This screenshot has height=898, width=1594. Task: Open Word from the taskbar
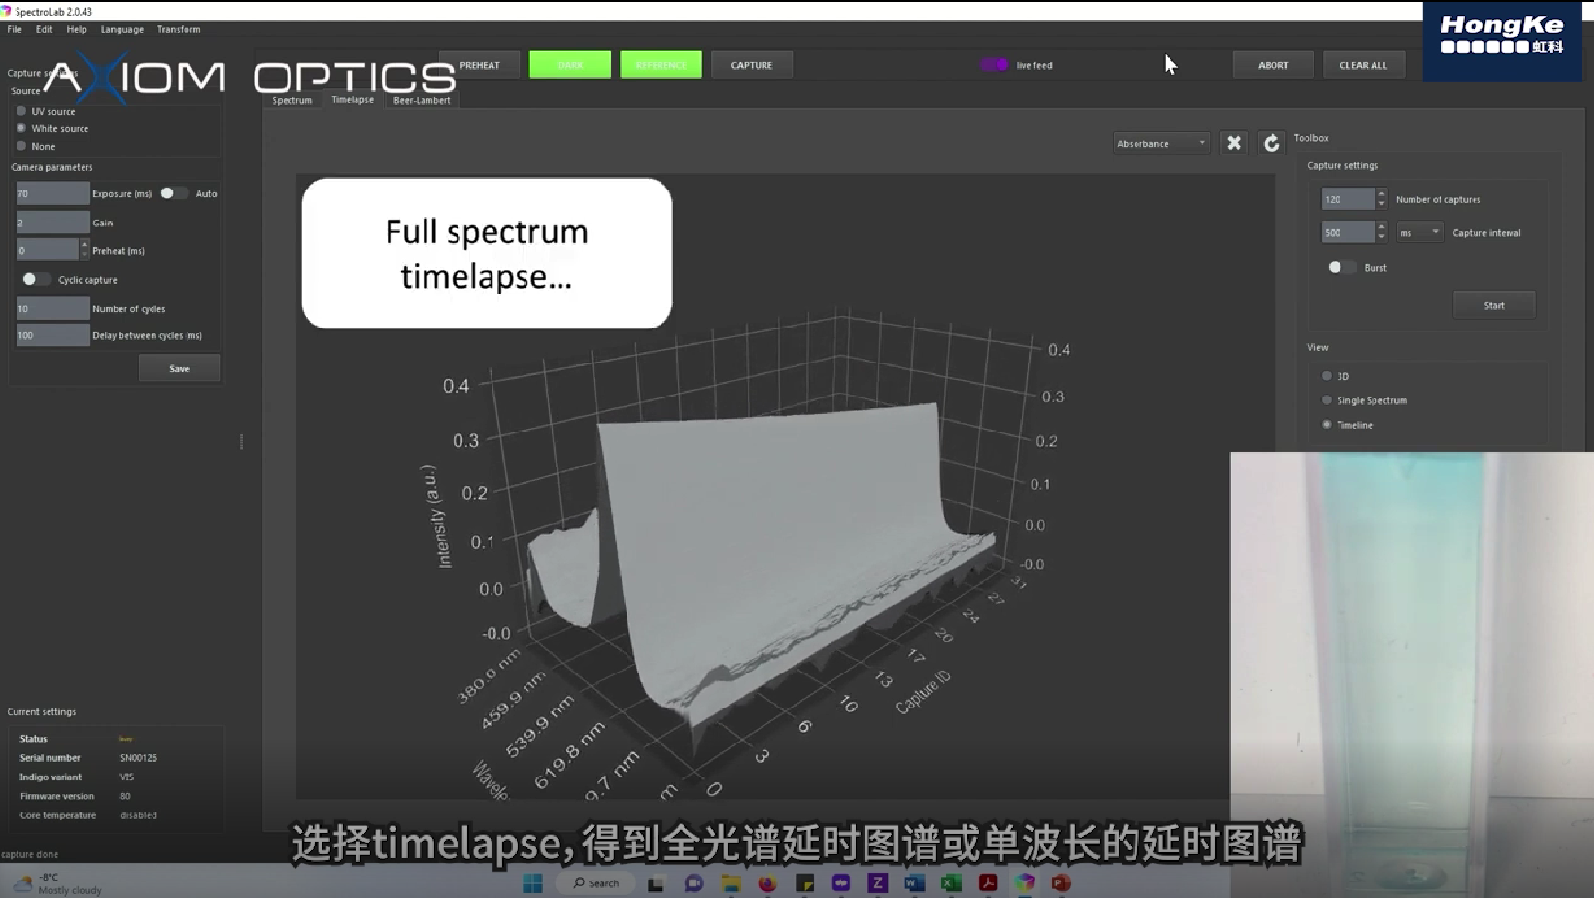tap(914, 882)
